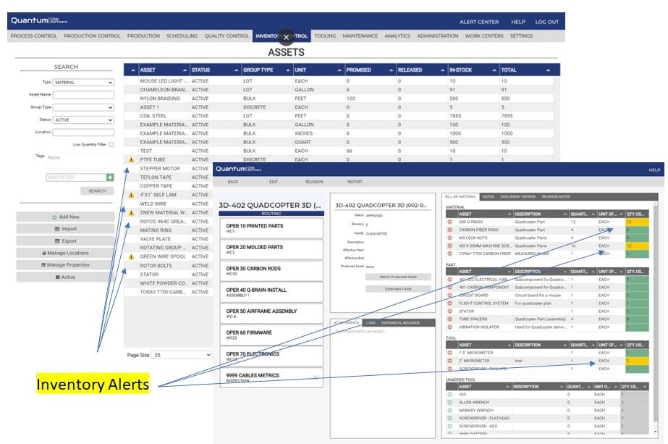Remove 008 O-RINGS using its red minus icon
The height and width of the screenshot is (444, 668).
pyautogui.click(x=450, y=222)
